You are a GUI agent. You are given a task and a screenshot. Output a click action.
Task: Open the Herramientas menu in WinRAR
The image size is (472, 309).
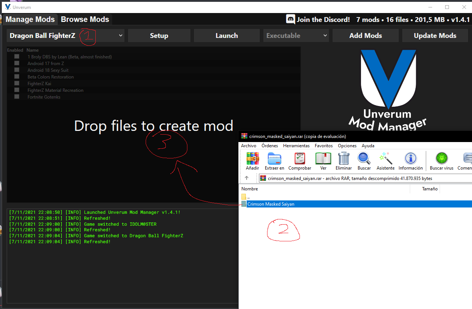296,146
